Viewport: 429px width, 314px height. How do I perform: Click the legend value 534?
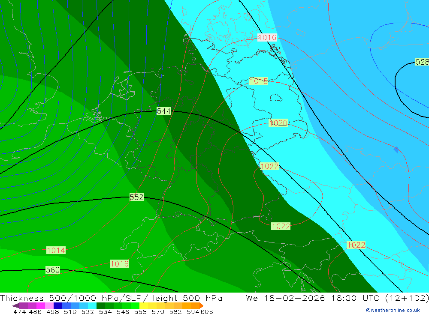(105, 312)
